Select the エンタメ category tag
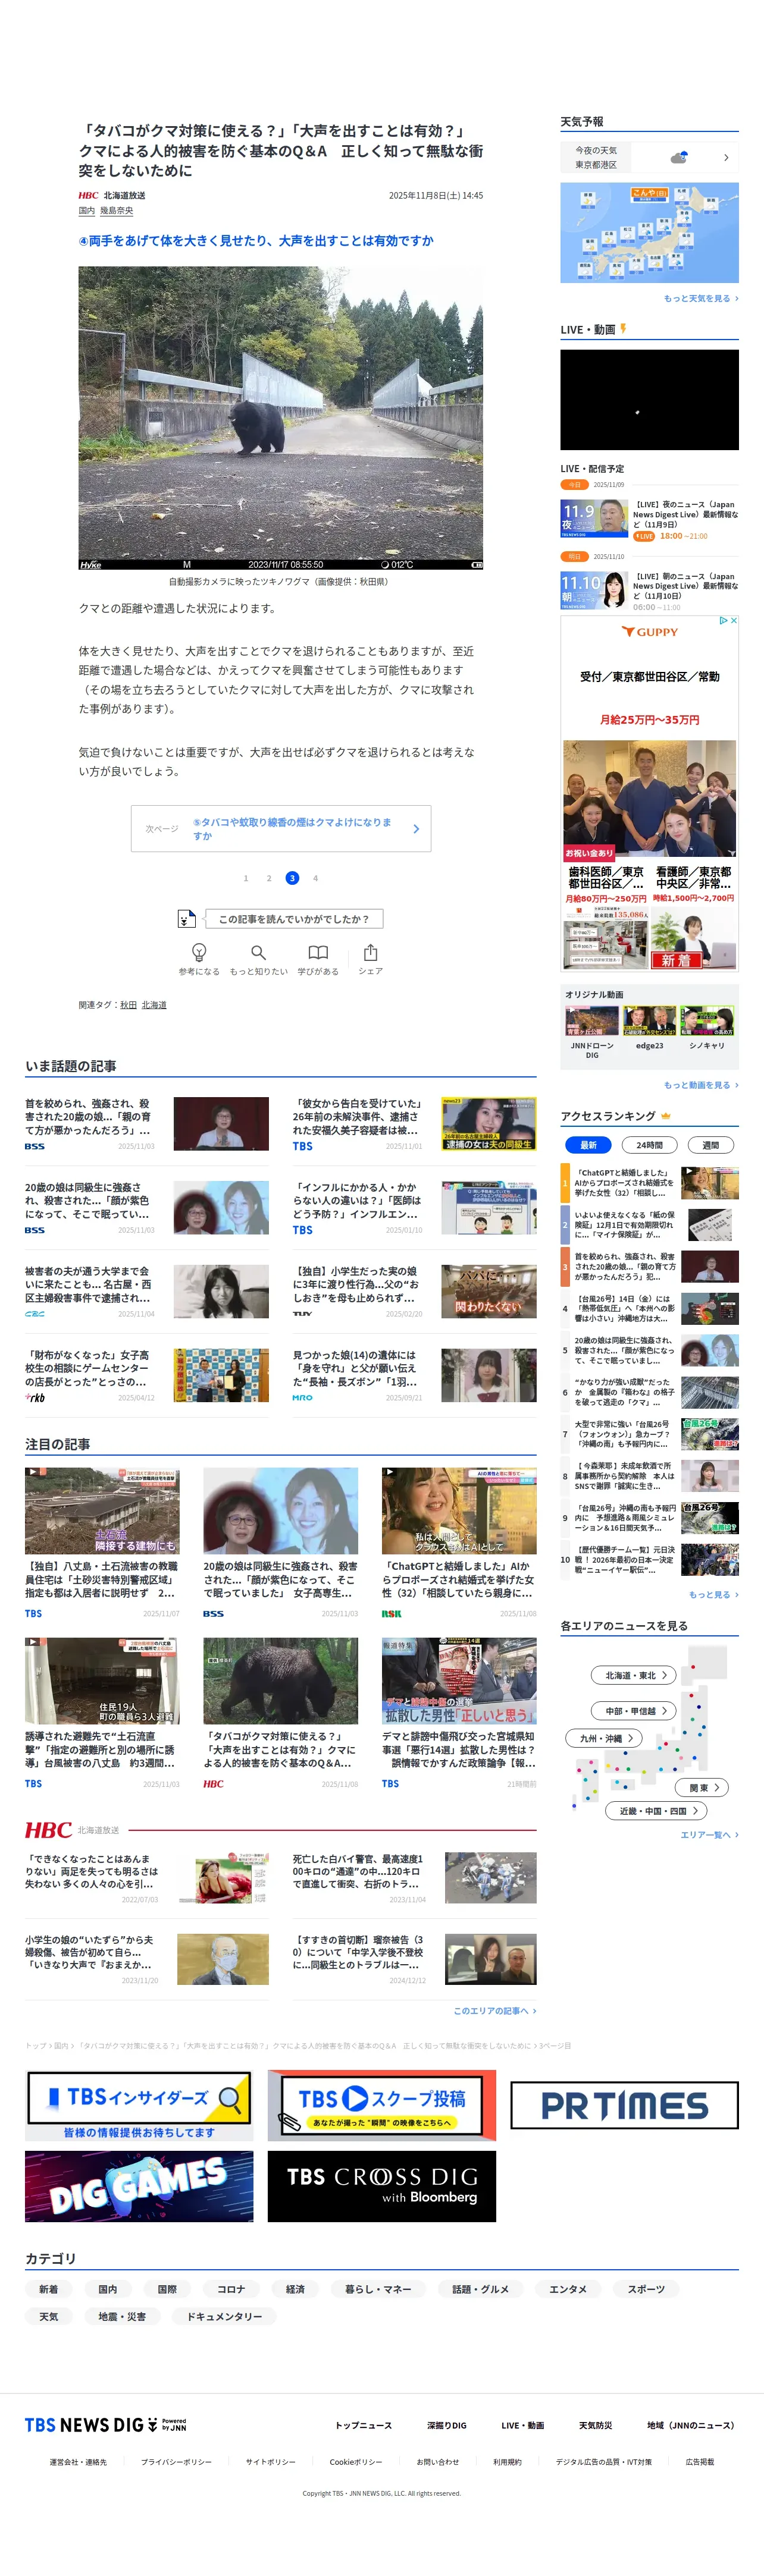The image size is (764, 2576). pos(568,2289)
